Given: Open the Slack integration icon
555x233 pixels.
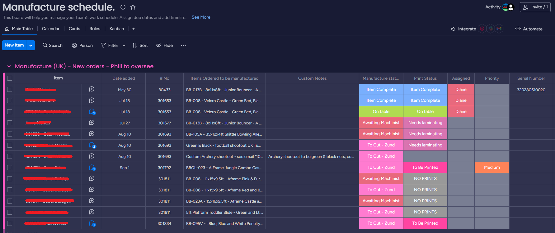Looking at the screenshot, I should click(491, 29).
